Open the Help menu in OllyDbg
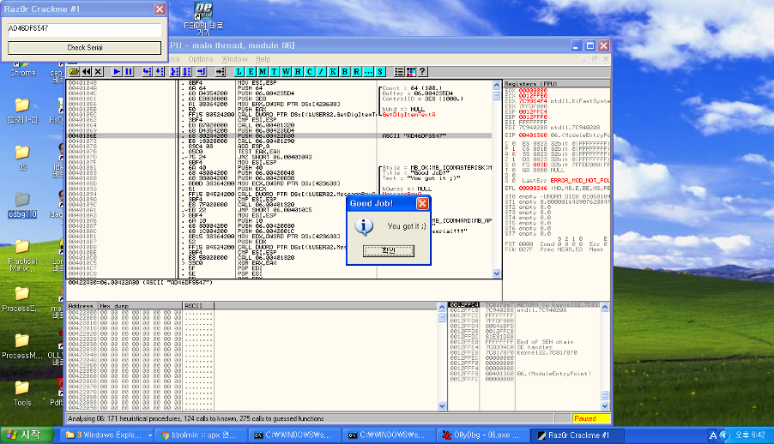 [x=263, y=58]
